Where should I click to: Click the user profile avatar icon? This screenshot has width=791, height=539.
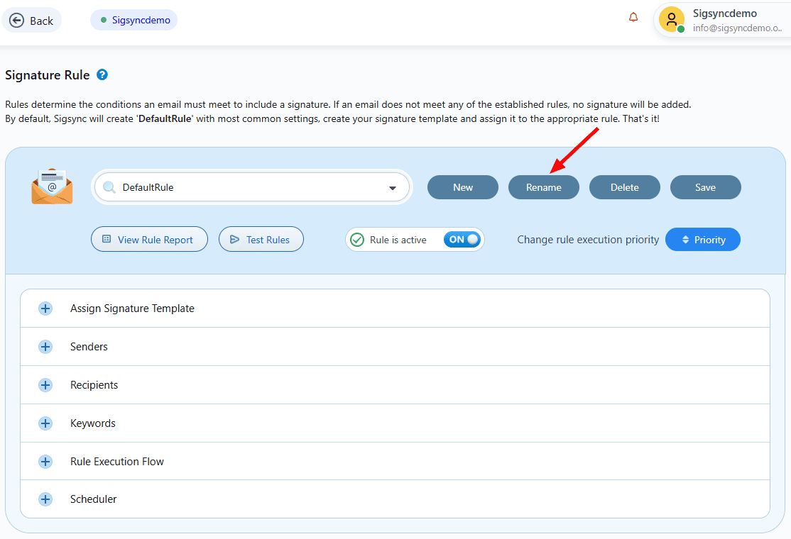click(671, 19)
